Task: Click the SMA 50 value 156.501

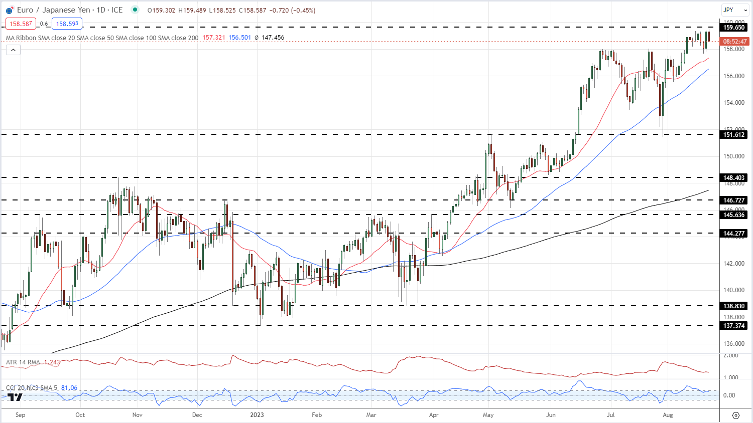Action: [x=240, y=38]
